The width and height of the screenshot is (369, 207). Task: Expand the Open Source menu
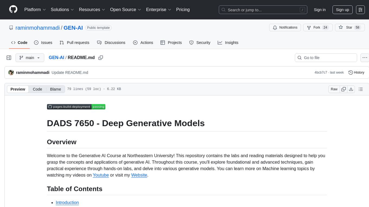[126, 9]
